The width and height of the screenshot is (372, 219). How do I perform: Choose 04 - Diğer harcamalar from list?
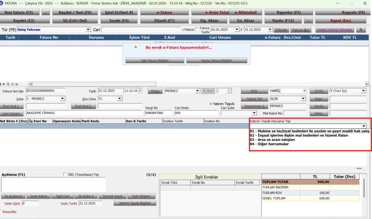tap(269, 144)
